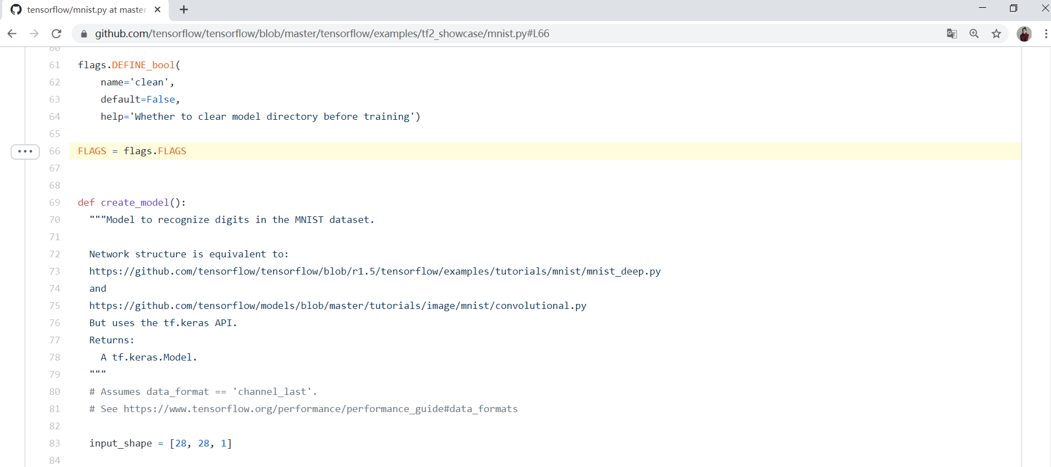Viewport: 1051px width, 467px height.
Task: Open the zoom magnifier icon
Action: pos(974,34)
